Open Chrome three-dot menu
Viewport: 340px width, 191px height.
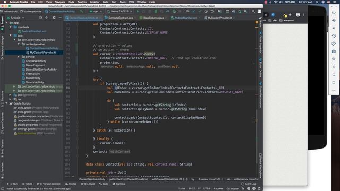[x=304, y=15]
